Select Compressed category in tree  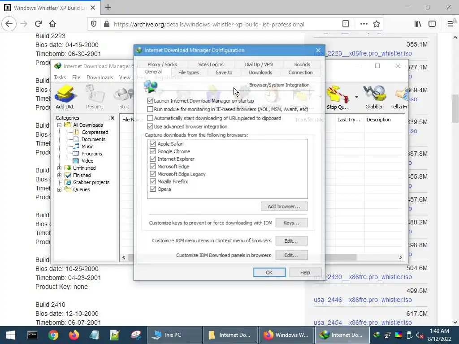(x=95, y=132)
